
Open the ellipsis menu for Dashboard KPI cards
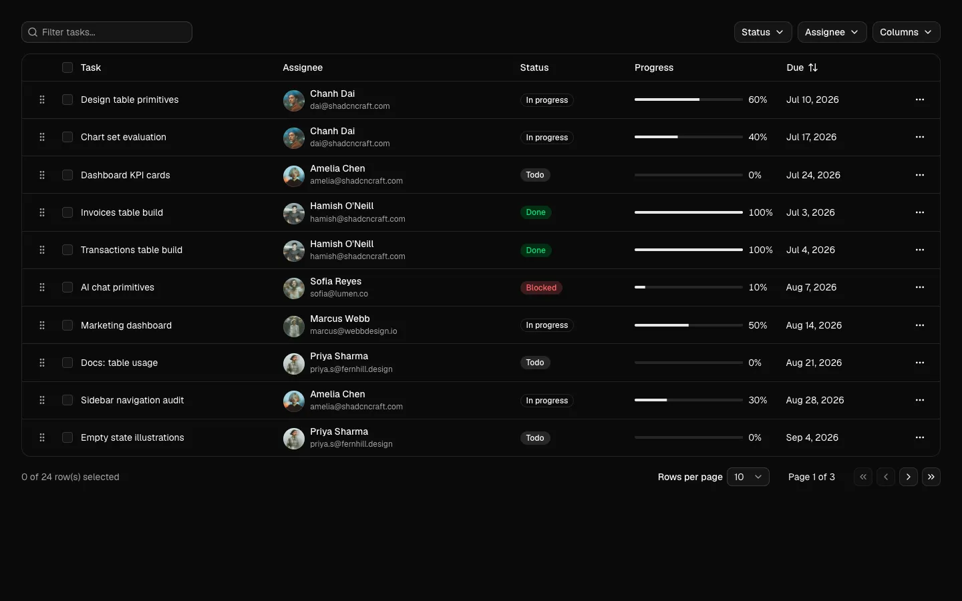click(920, 175)
